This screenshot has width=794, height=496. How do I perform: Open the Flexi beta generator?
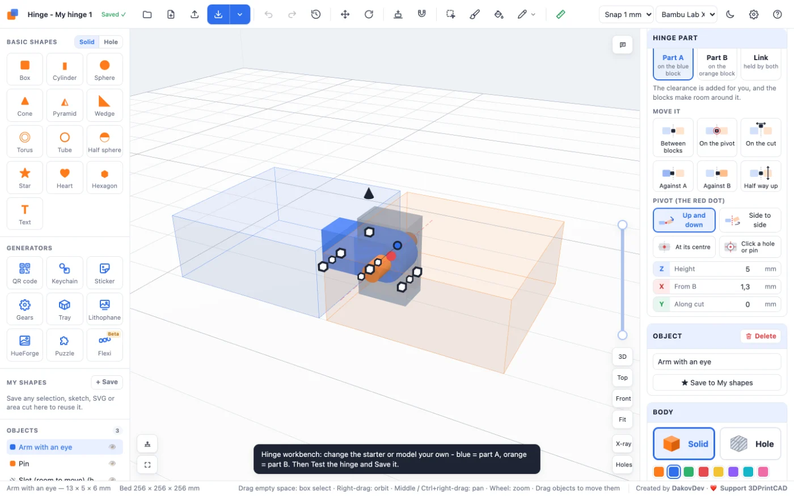pos(104,345)
